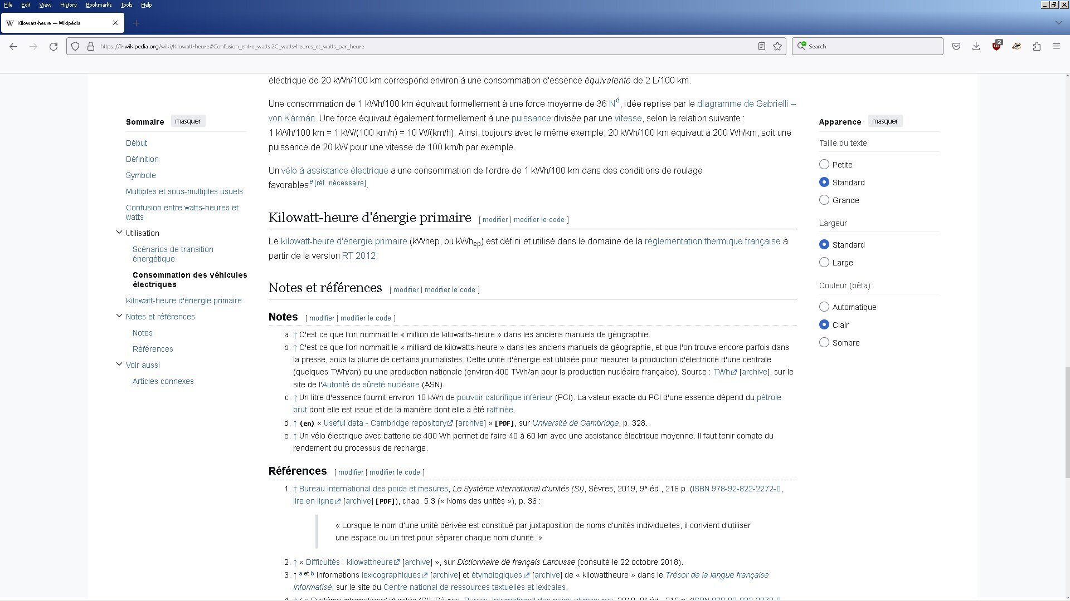Choose Automatique color mode
This screenshot has width=1070, height=601.
coord(824,307)
